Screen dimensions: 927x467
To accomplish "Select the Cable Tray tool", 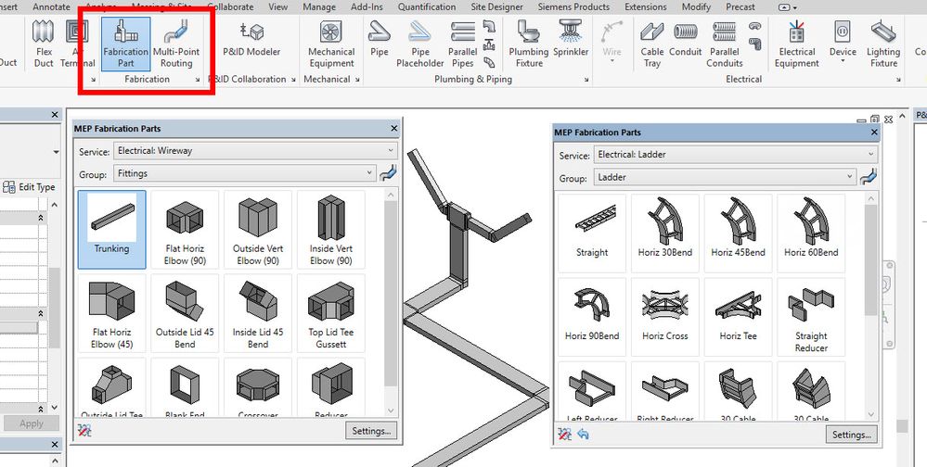I will [652, 44].
